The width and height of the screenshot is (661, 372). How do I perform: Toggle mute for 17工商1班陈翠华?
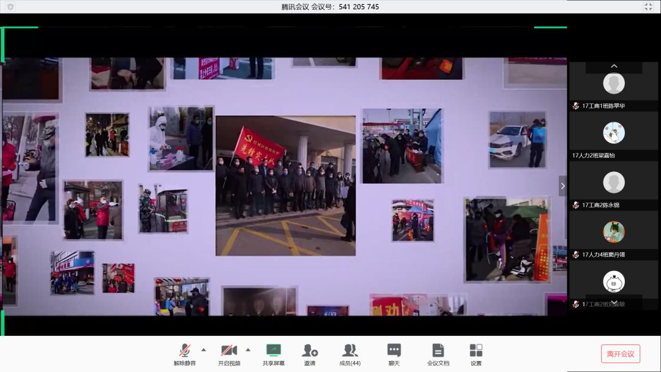(574, 106)
